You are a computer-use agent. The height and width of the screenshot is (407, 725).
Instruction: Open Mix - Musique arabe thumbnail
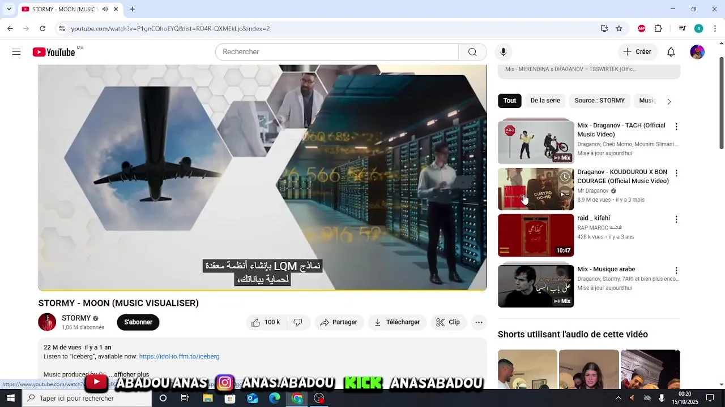(536, 286)
